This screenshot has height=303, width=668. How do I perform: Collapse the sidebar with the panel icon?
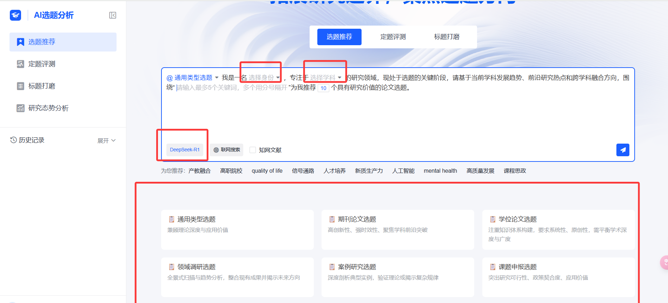point(113,15)
